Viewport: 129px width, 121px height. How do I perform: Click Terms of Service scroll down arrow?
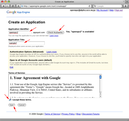[x=100, y=96]
